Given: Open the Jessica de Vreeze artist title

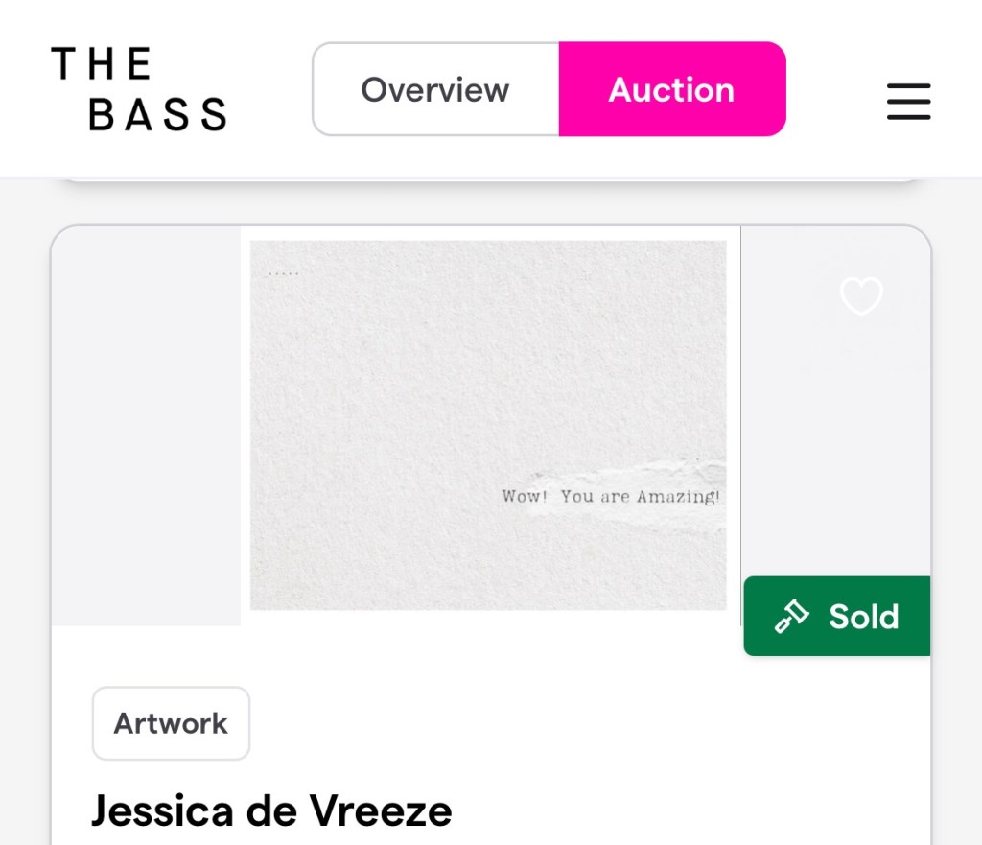Looking at the screenshot, I should click(x=271, y=811).
